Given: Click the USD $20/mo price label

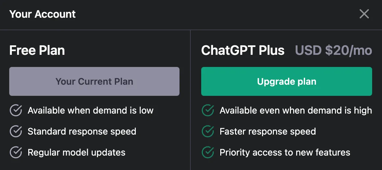Looking at the screenshot, I should click(333, 51).
